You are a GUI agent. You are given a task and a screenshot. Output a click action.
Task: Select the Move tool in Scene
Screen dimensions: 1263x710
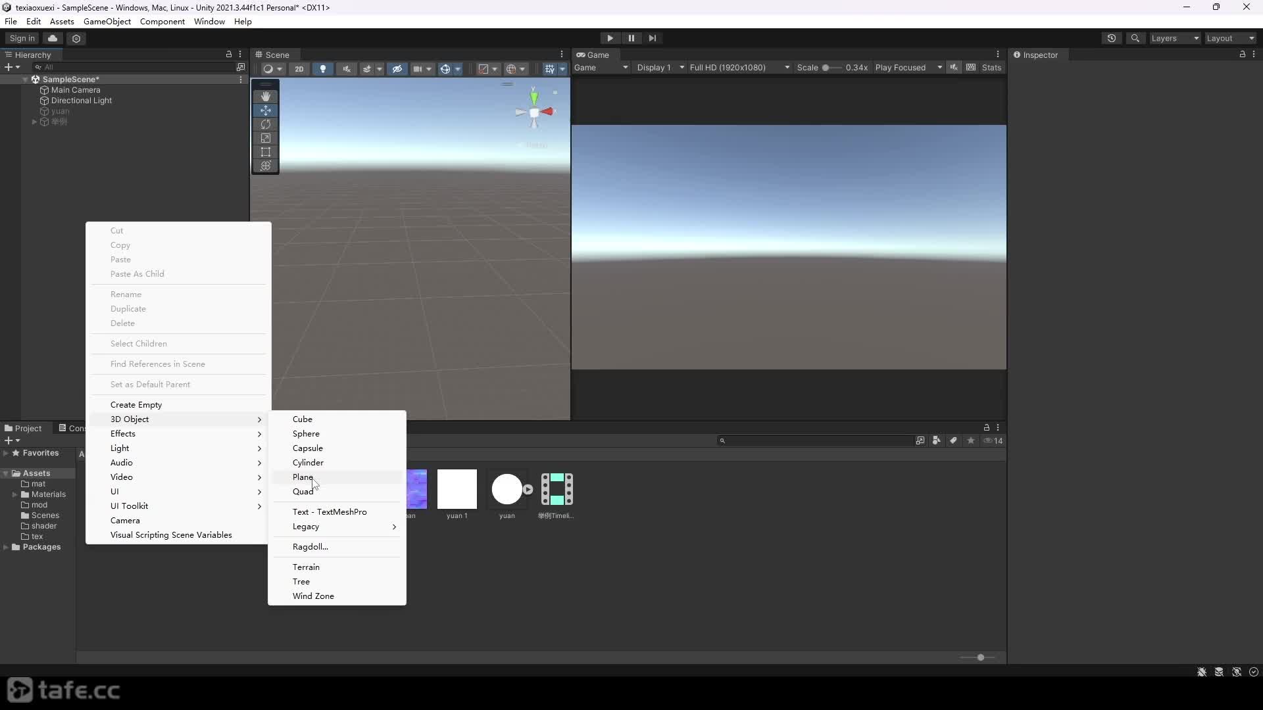pos(266,110)
